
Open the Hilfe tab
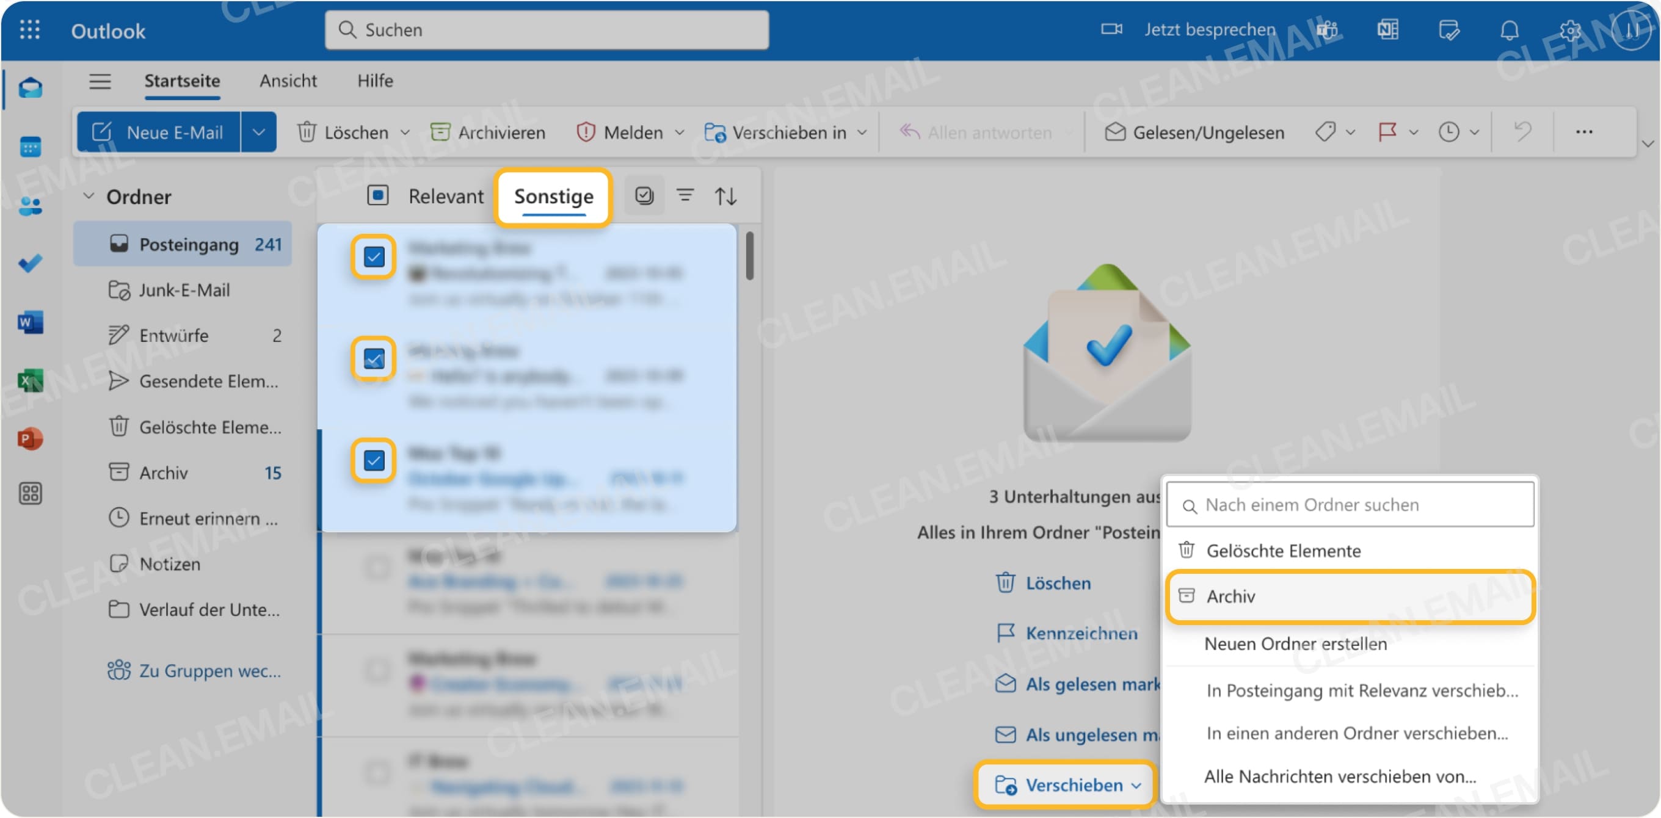click(x=376, y=81)
